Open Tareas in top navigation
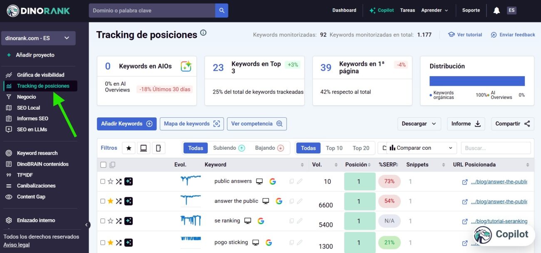The image size is (541, 253). tap(407, 10)
